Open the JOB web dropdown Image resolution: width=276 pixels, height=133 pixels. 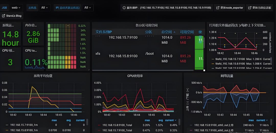pos(16,8)
